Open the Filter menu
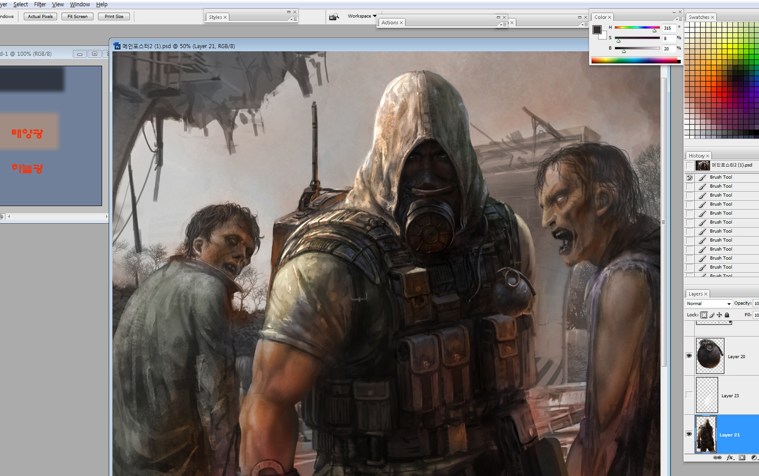Screen dimensions: 759x476 coord(40,4)
